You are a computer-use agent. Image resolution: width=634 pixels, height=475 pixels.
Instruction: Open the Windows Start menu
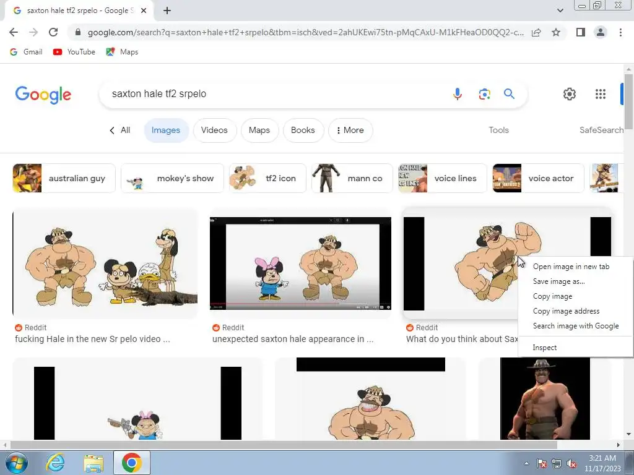coord(17,463)
